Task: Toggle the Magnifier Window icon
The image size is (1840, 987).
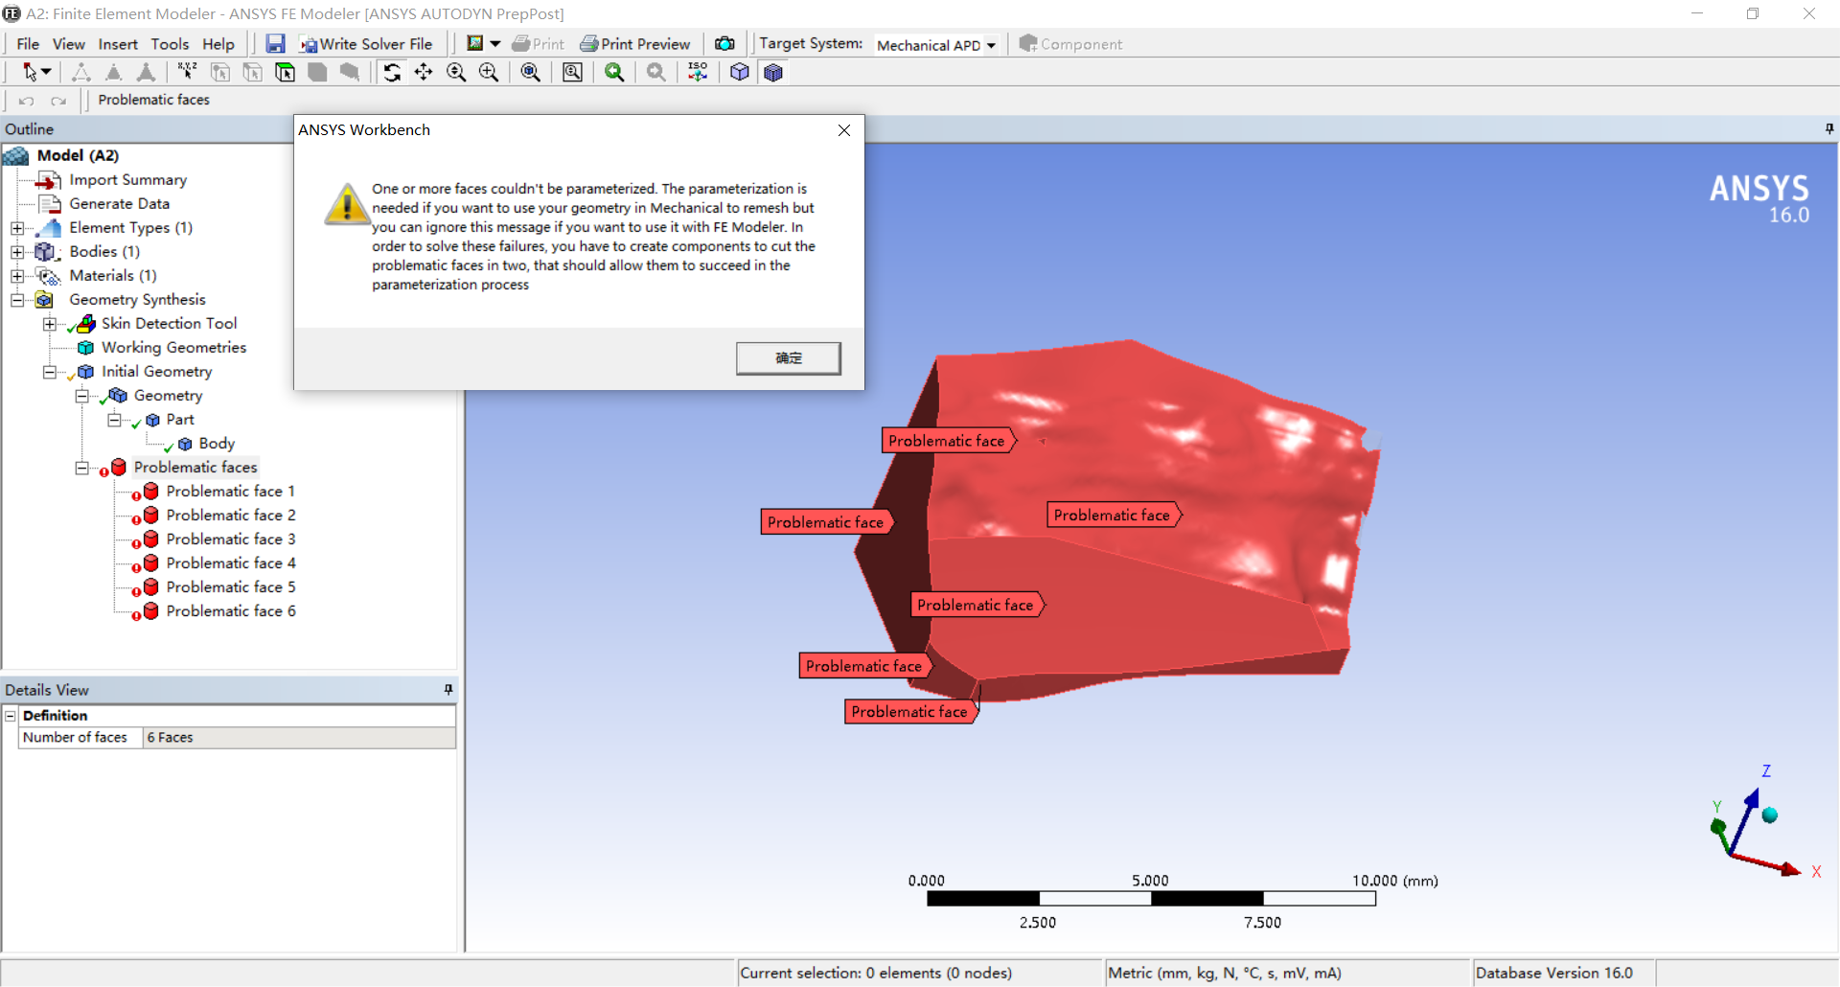Action: point(572,72)
